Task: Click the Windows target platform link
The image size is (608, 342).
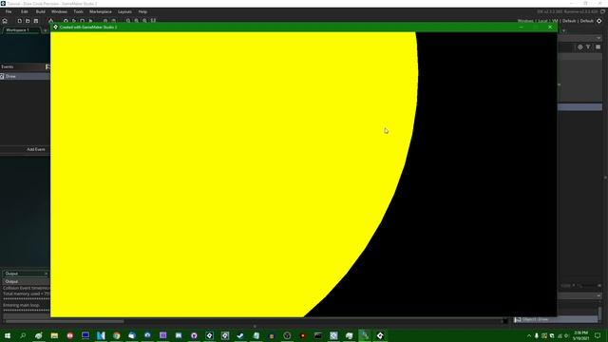Action: (x=525, y=21)
